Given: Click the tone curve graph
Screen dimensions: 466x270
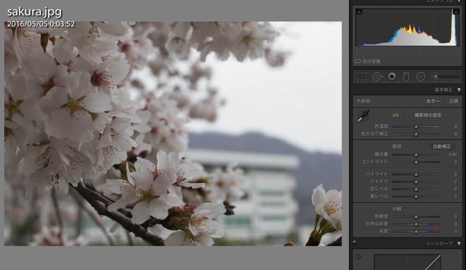Looking at the screenshot, I should 407,262.
